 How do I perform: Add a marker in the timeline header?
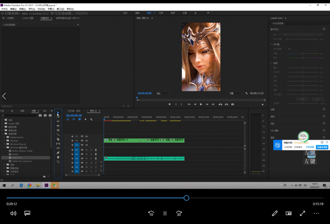85,119
